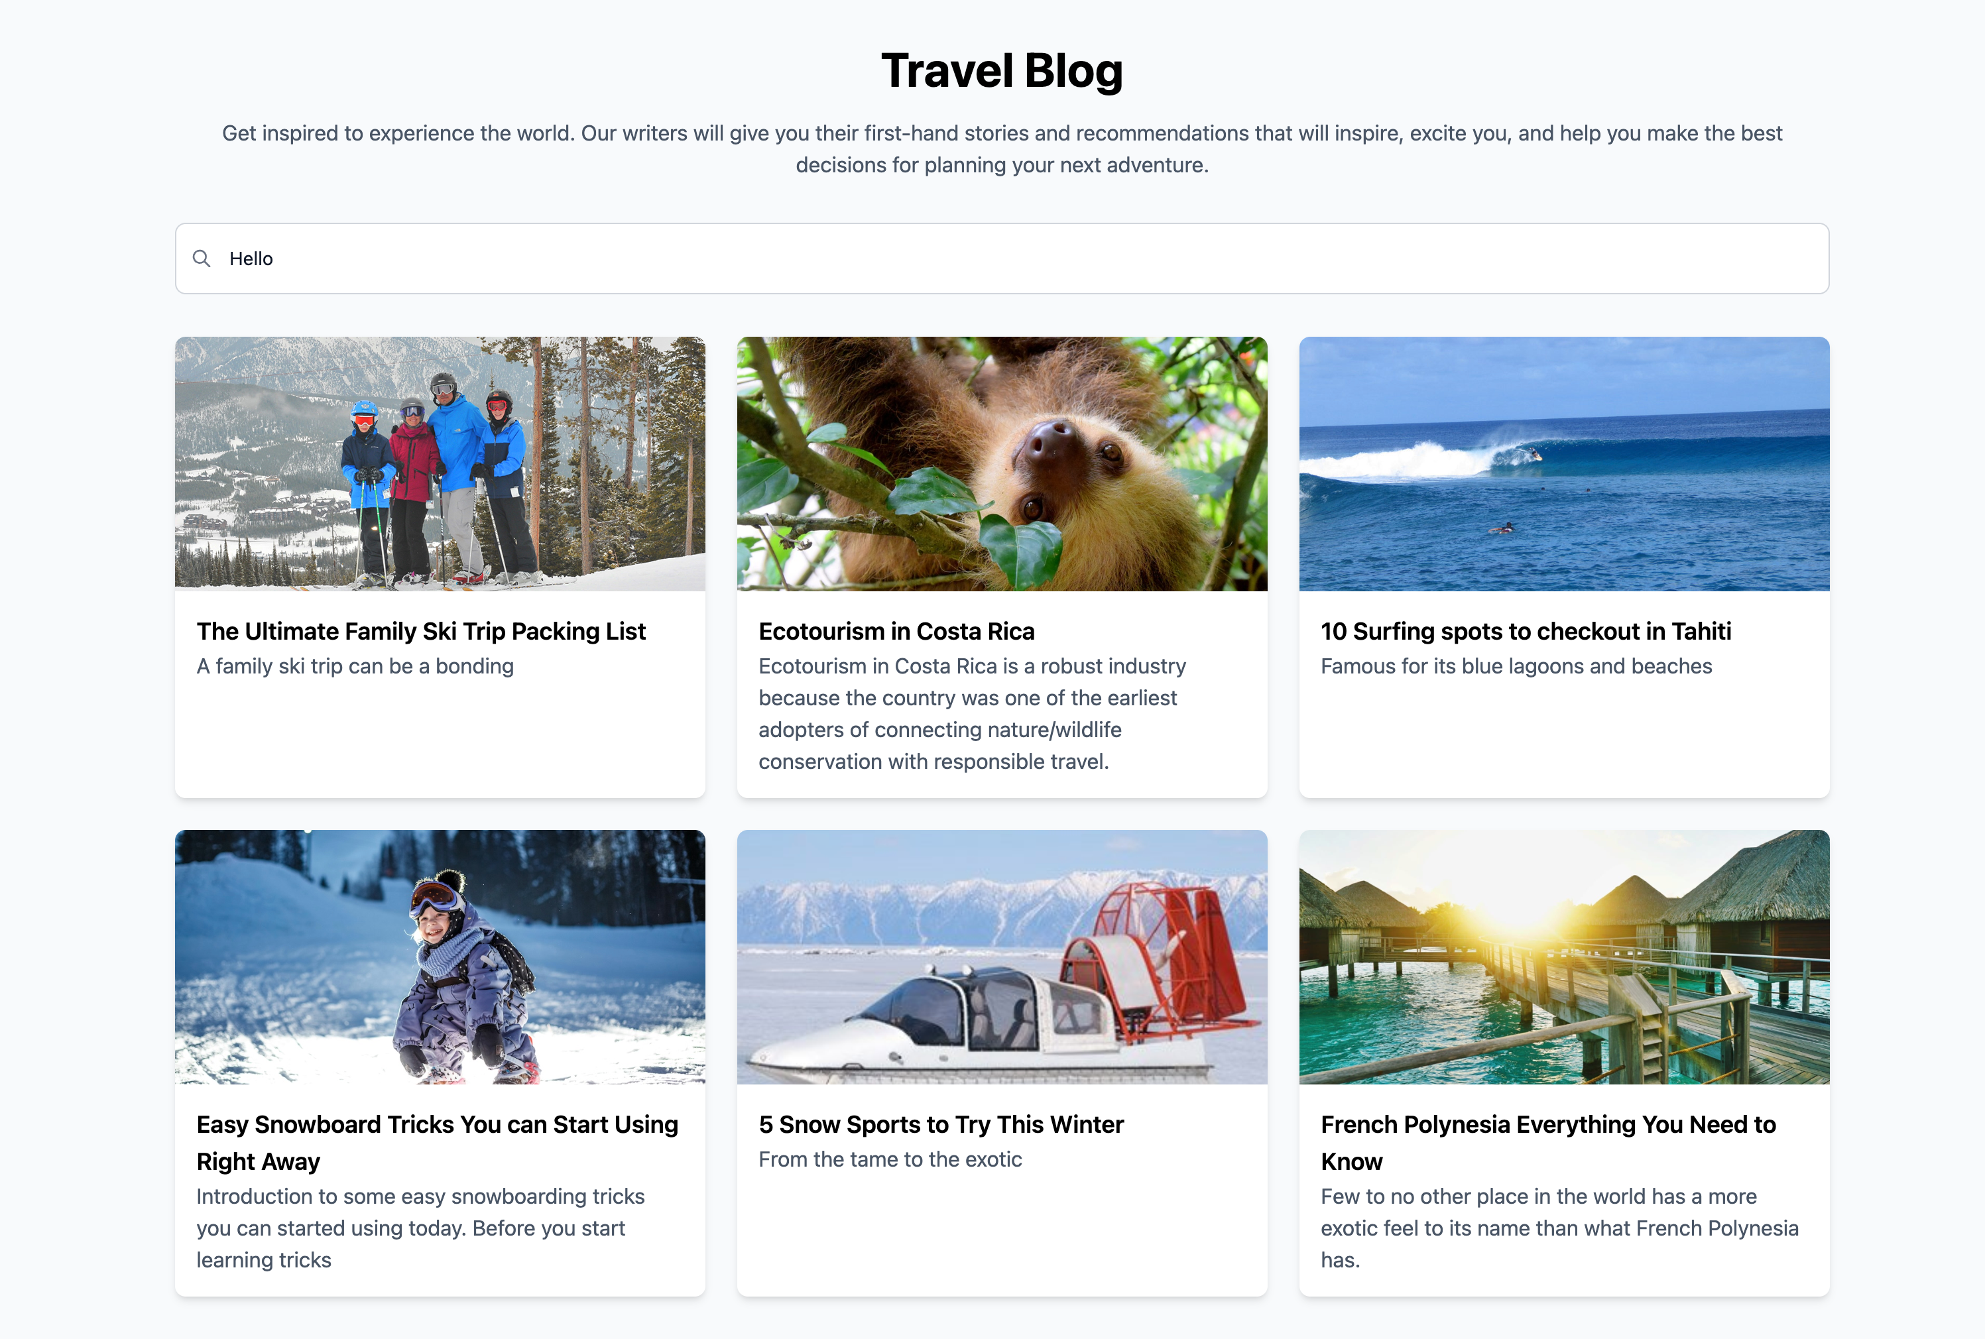This screenshot has width=1985, height=1339.
Task: Click the Travel Blog page heading
Action: click(x=1002, y=70)
